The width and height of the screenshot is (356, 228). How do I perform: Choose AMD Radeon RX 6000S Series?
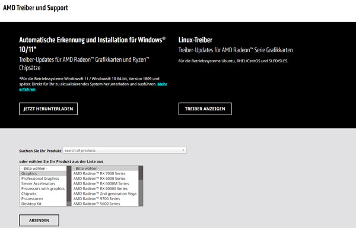[105, 188]
